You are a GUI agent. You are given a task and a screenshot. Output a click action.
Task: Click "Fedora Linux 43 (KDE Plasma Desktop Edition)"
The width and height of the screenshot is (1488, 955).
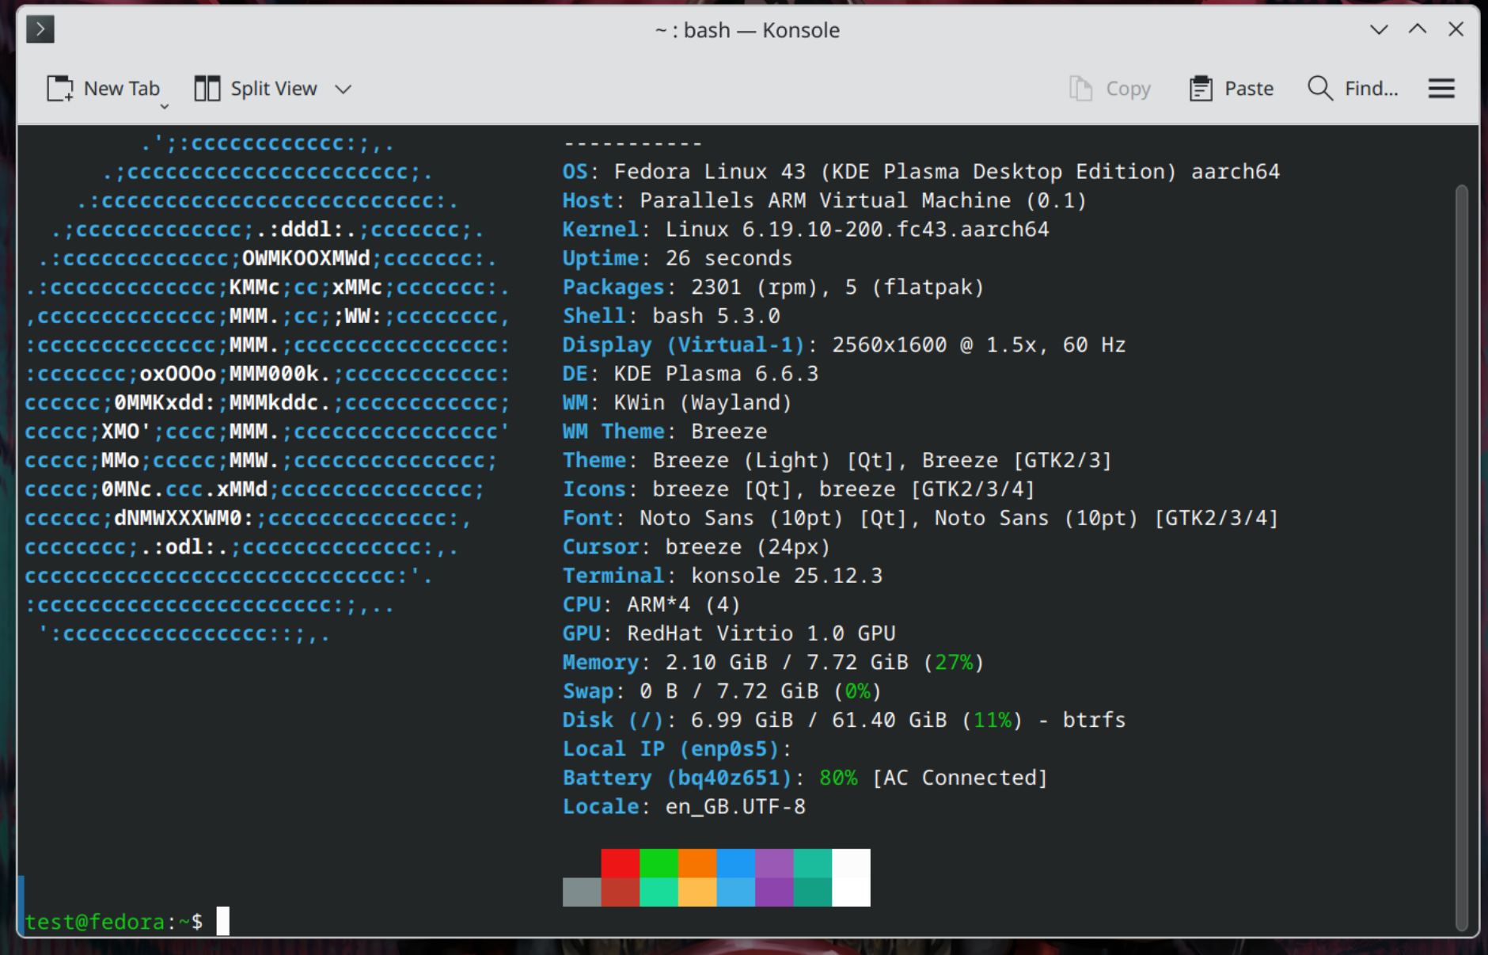point(895,172)
